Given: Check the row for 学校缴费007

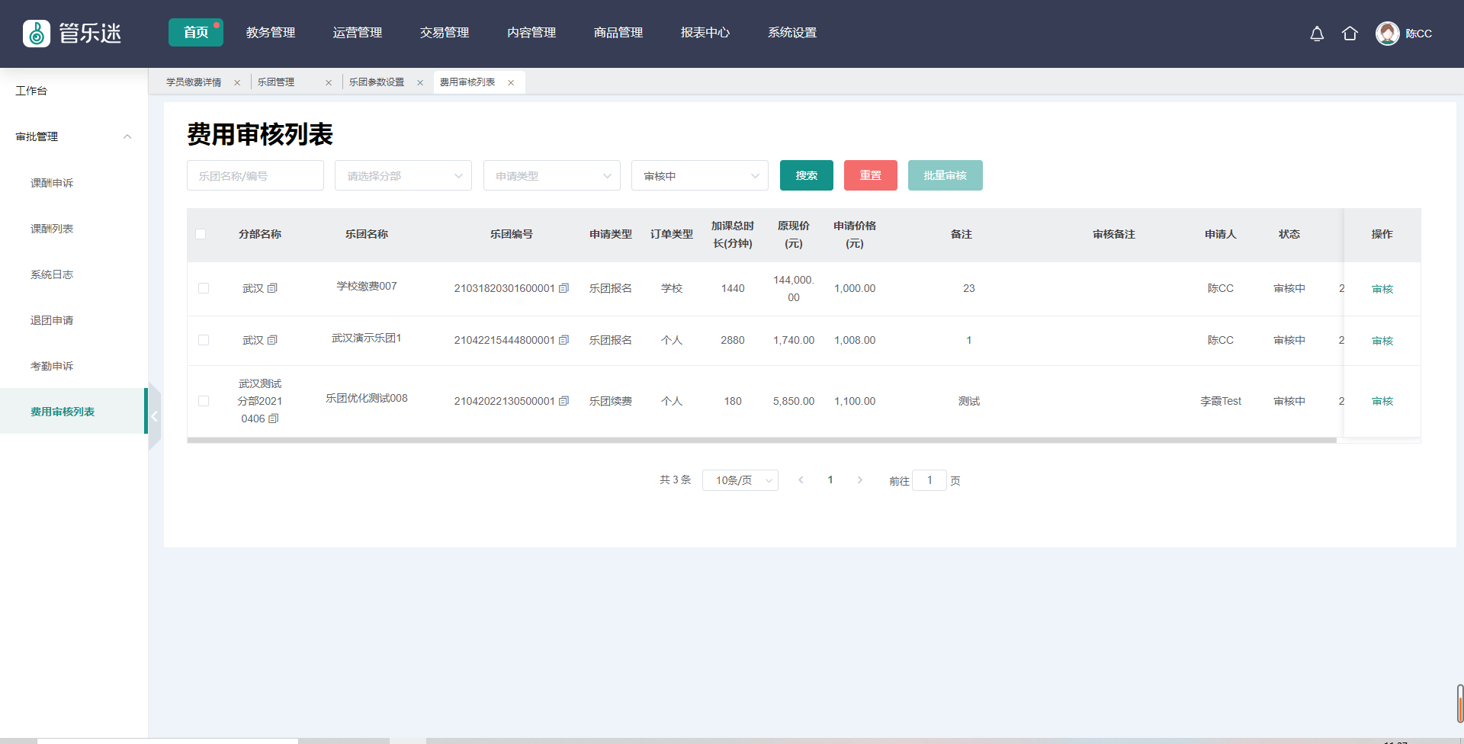Looking at the screenshot, I should tap(204, 288).
